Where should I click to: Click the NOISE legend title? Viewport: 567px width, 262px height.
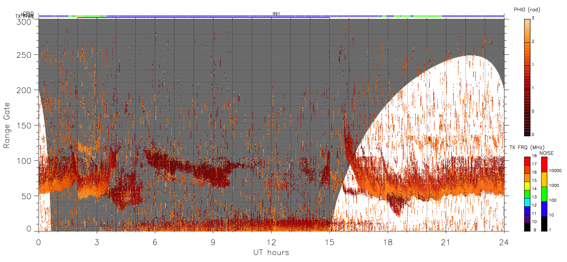click(x=547, y=153)
